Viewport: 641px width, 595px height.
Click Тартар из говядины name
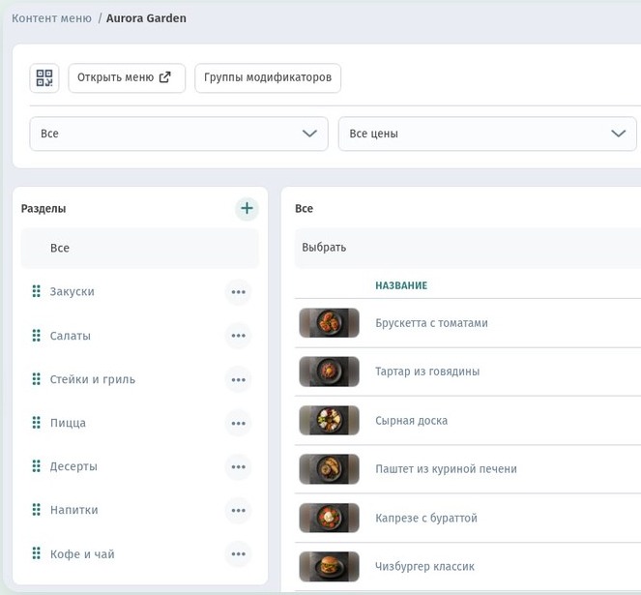coord(427,372)
